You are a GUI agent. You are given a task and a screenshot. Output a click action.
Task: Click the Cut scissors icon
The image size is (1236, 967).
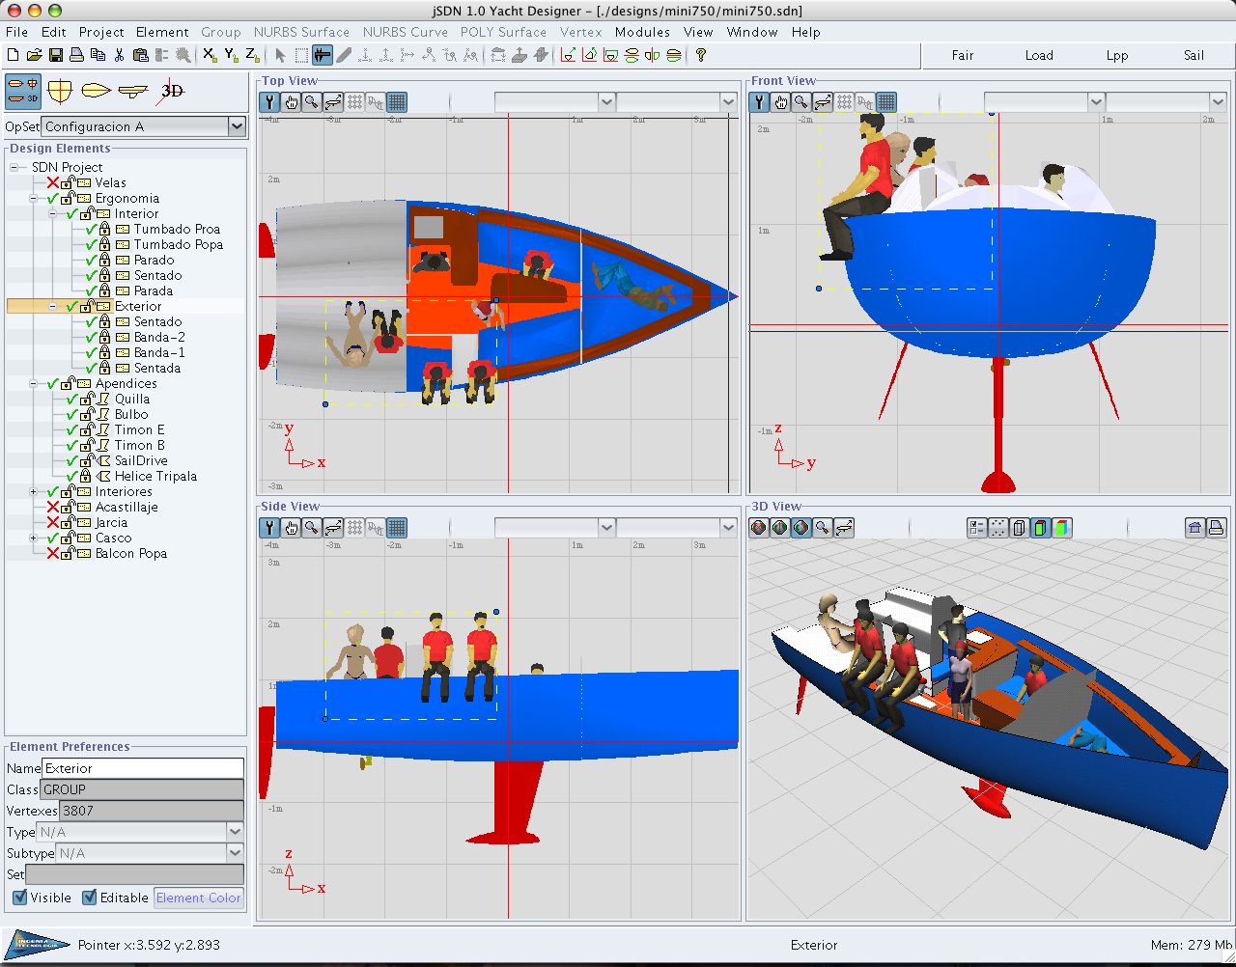(x=119, y=55)
